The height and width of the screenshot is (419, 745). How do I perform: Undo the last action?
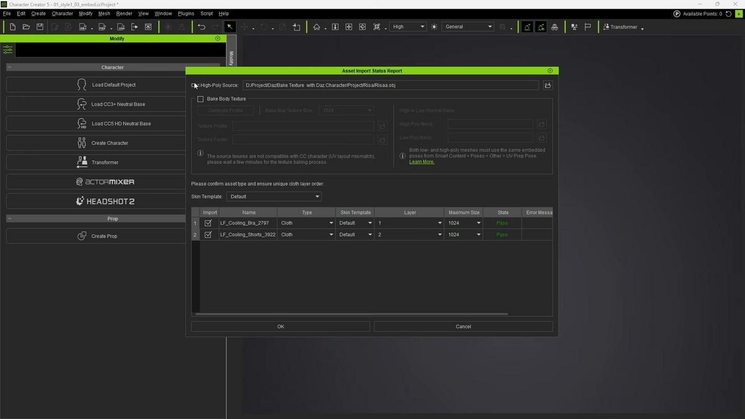201,27
